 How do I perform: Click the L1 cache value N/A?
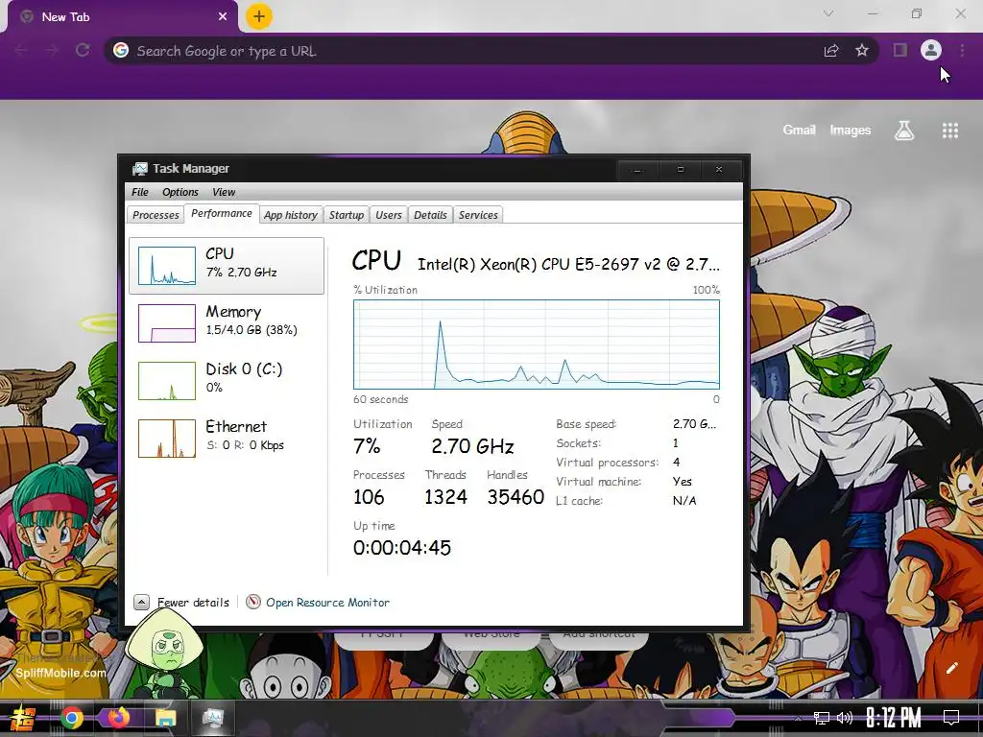click(x=683, y=501)
